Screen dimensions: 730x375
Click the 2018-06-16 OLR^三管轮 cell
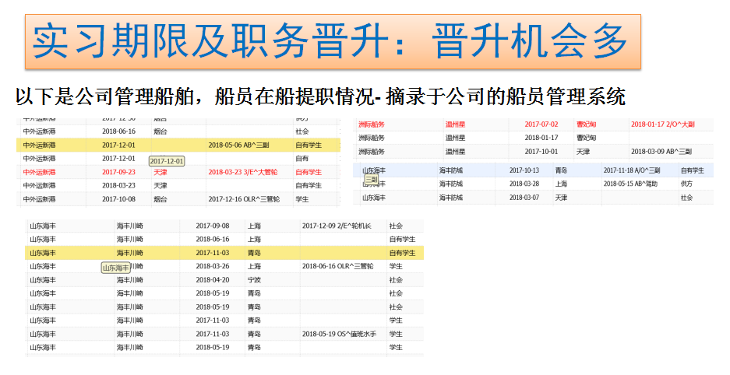pos(337,266)
